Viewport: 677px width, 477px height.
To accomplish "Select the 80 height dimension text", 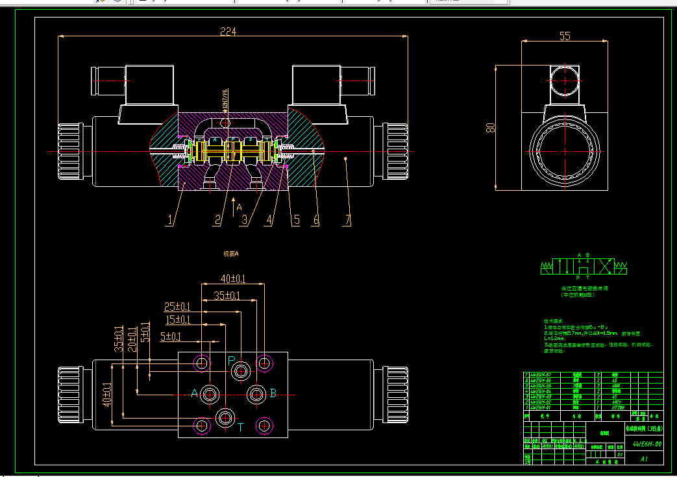I will click(x=490, y=128).
